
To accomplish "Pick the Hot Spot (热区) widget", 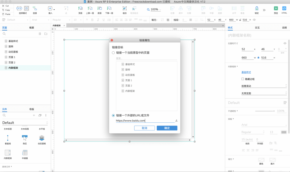I will (25, 138).
